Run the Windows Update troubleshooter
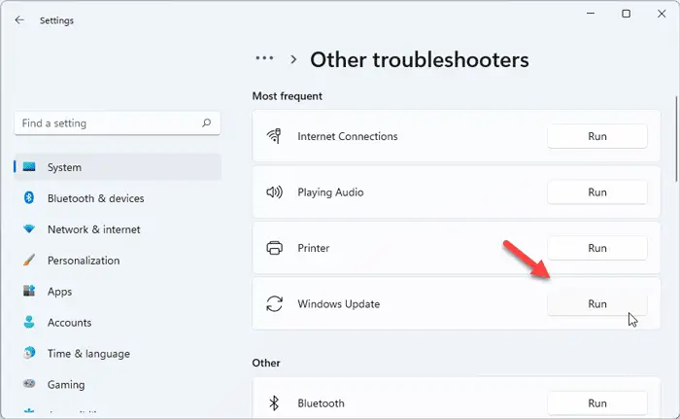 tap(596, 304)
